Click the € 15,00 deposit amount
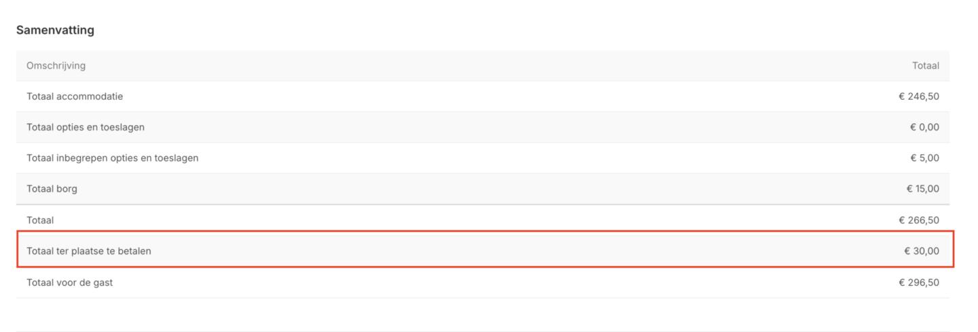 tap(922, 189)
